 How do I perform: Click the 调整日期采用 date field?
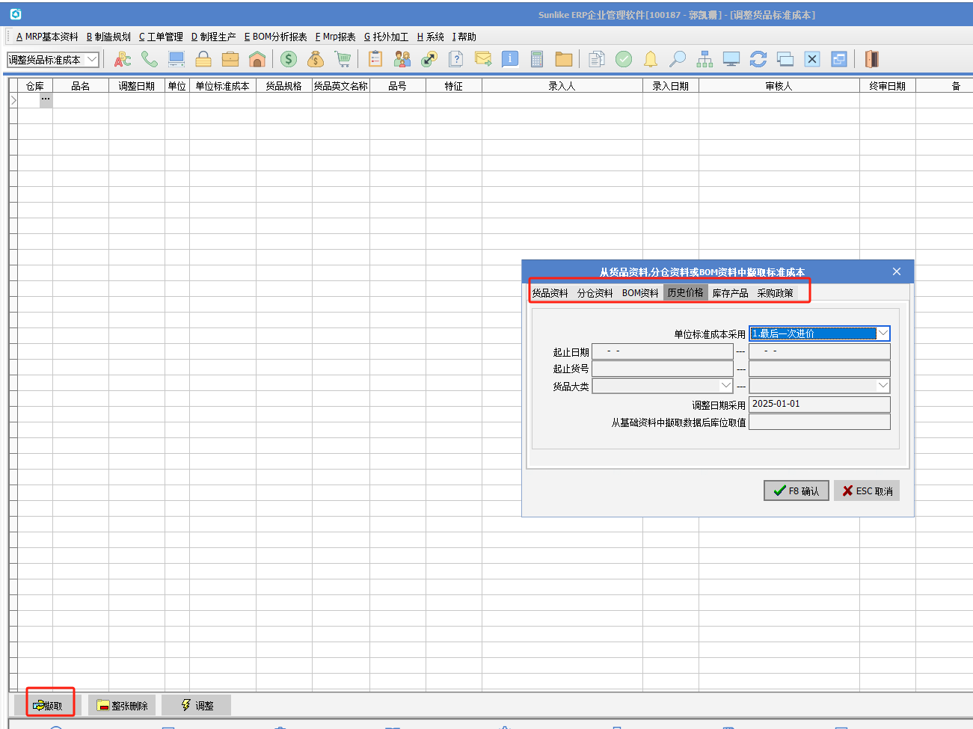pos(819,404)
